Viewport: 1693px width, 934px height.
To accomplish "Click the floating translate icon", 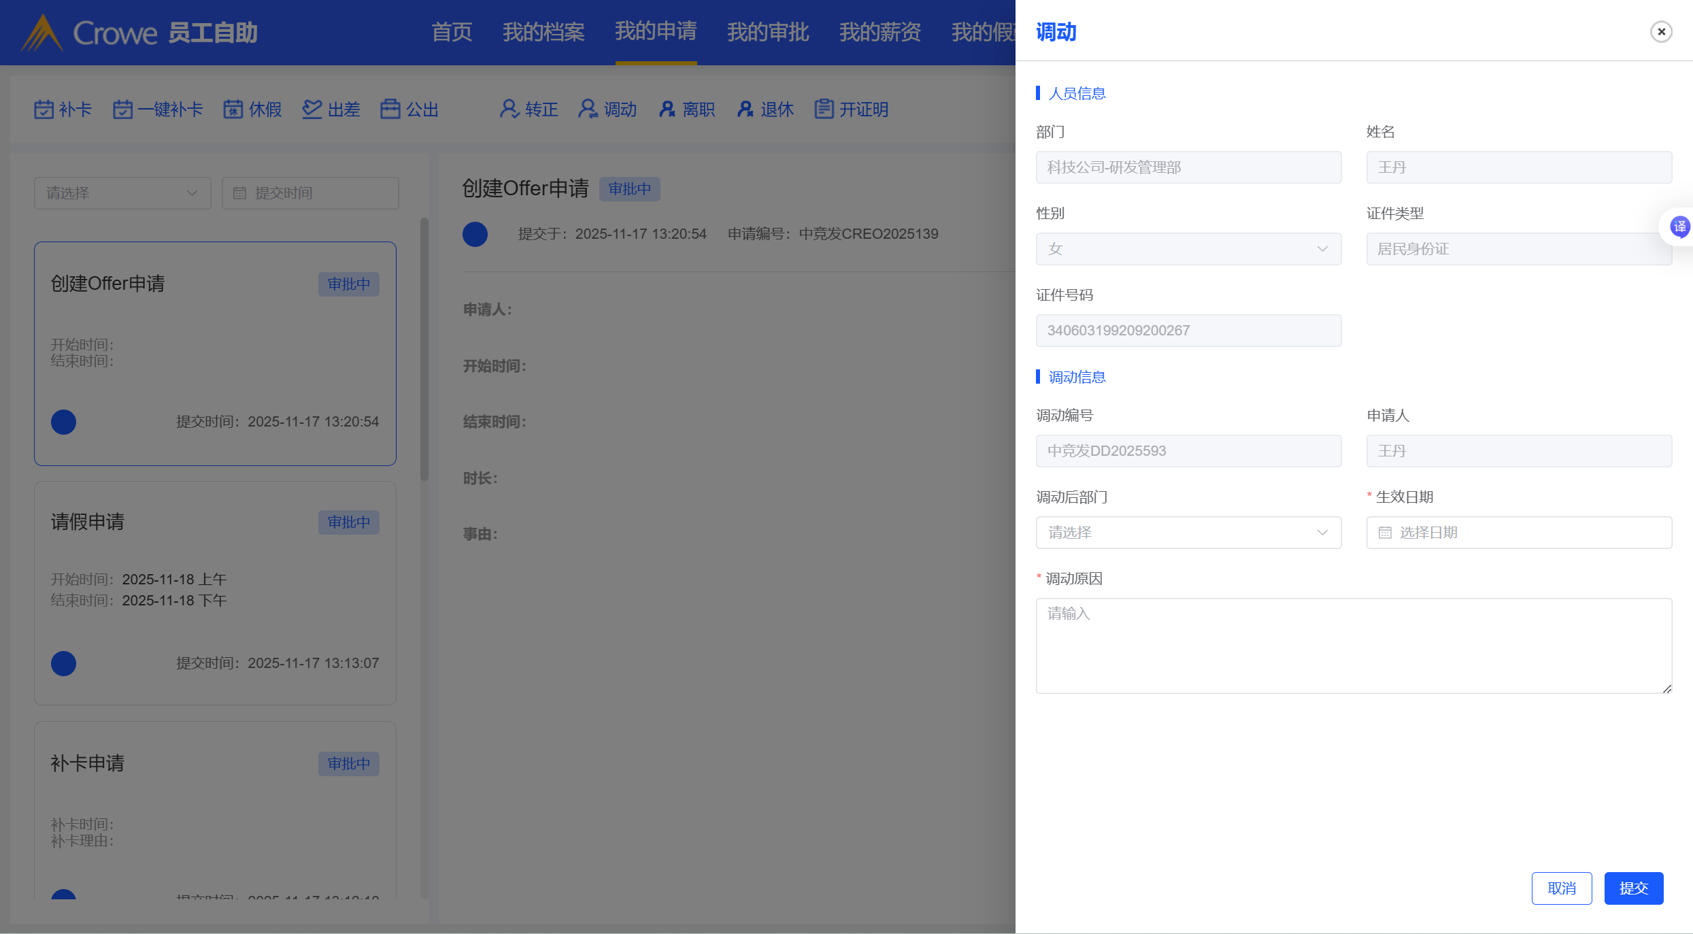I will tap(1679, 227).
